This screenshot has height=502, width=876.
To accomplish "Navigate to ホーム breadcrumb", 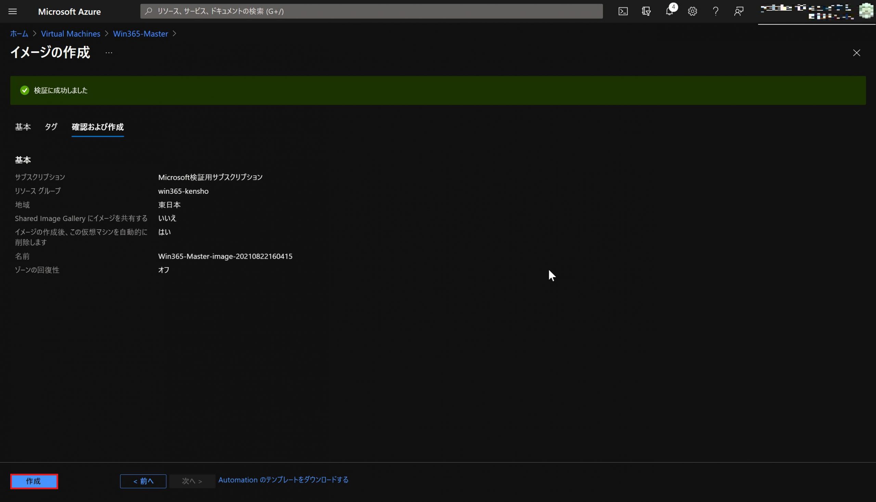I will coord(19,33).
